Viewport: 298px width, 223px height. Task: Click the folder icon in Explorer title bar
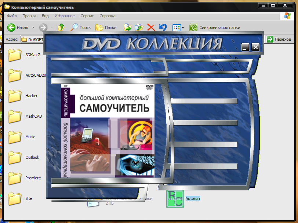point(7,7)
